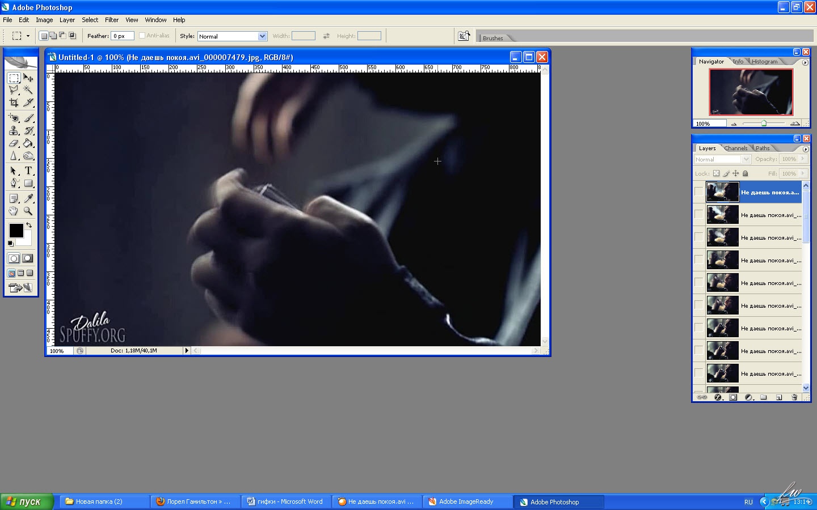Select the Magic Wand tool

[28, 90]
